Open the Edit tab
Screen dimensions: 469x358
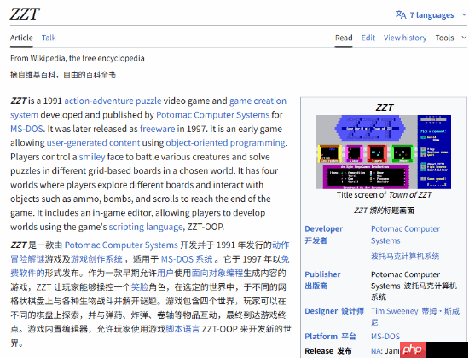point(368,38)
